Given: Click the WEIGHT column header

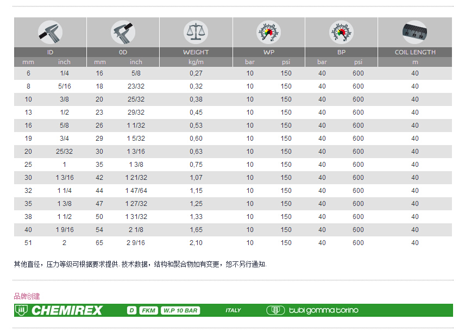Looking at the screenshot, I should 196,52.
